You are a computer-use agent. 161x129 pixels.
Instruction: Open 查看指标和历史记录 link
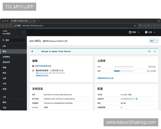(x=105, y=78)
